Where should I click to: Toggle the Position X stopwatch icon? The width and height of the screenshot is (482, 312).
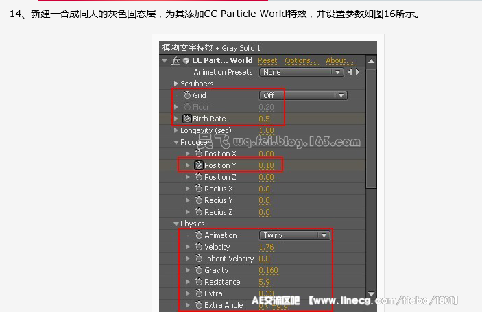(x=199, y=154)
